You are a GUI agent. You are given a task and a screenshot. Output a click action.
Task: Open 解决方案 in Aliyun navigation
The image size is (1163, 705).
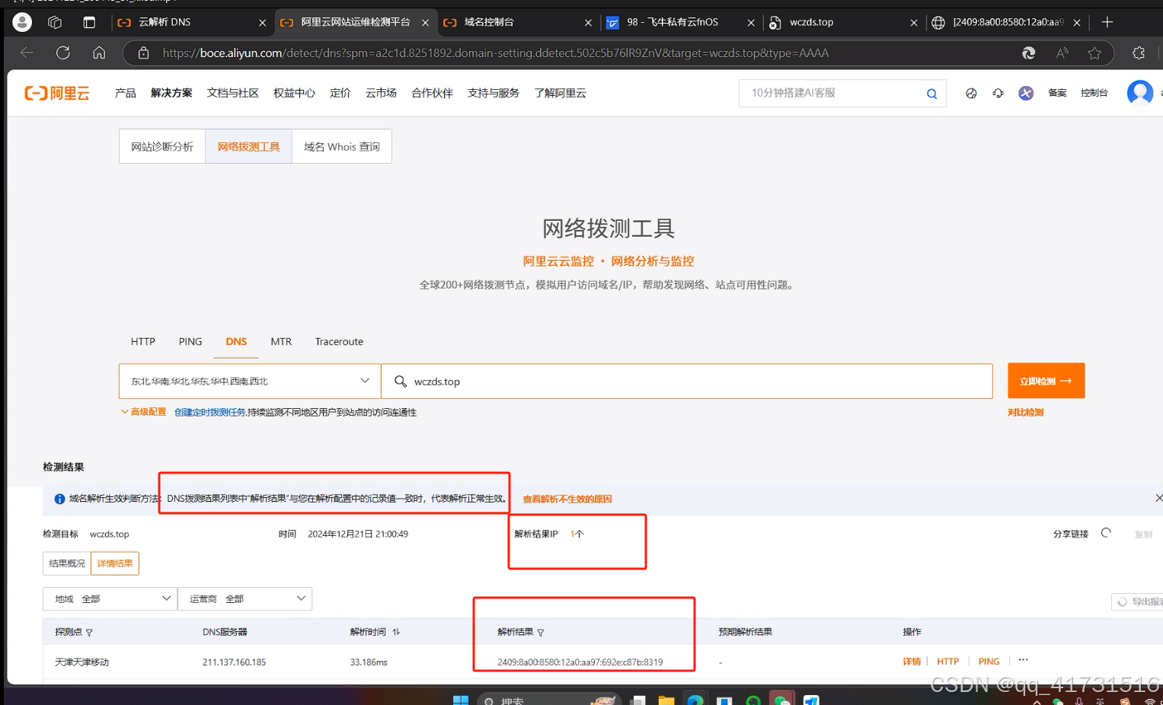pos(171,93)
